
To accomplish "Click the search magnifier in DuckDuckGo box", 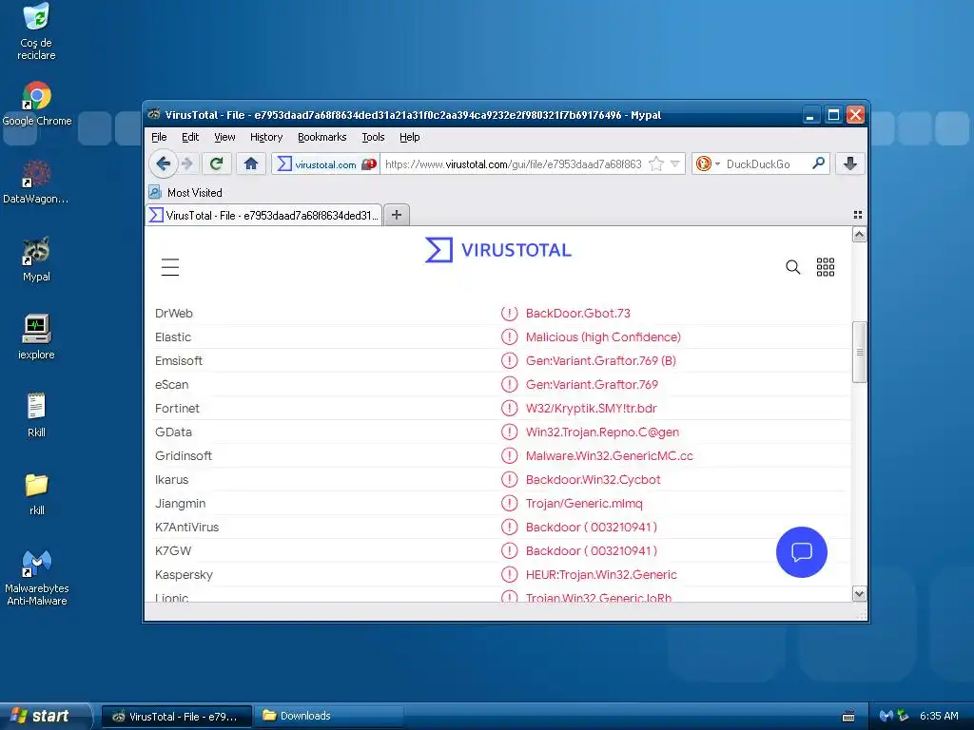I will 818,163.
